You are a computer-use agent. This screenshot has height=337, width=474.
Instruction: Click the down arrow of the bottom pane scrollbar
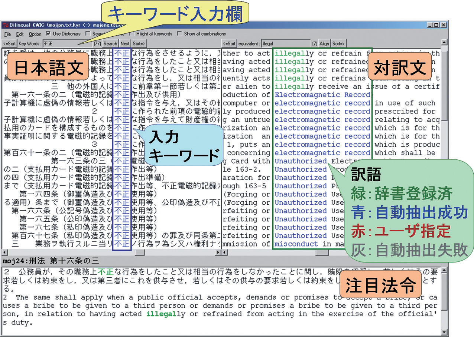tap(444, 332)
